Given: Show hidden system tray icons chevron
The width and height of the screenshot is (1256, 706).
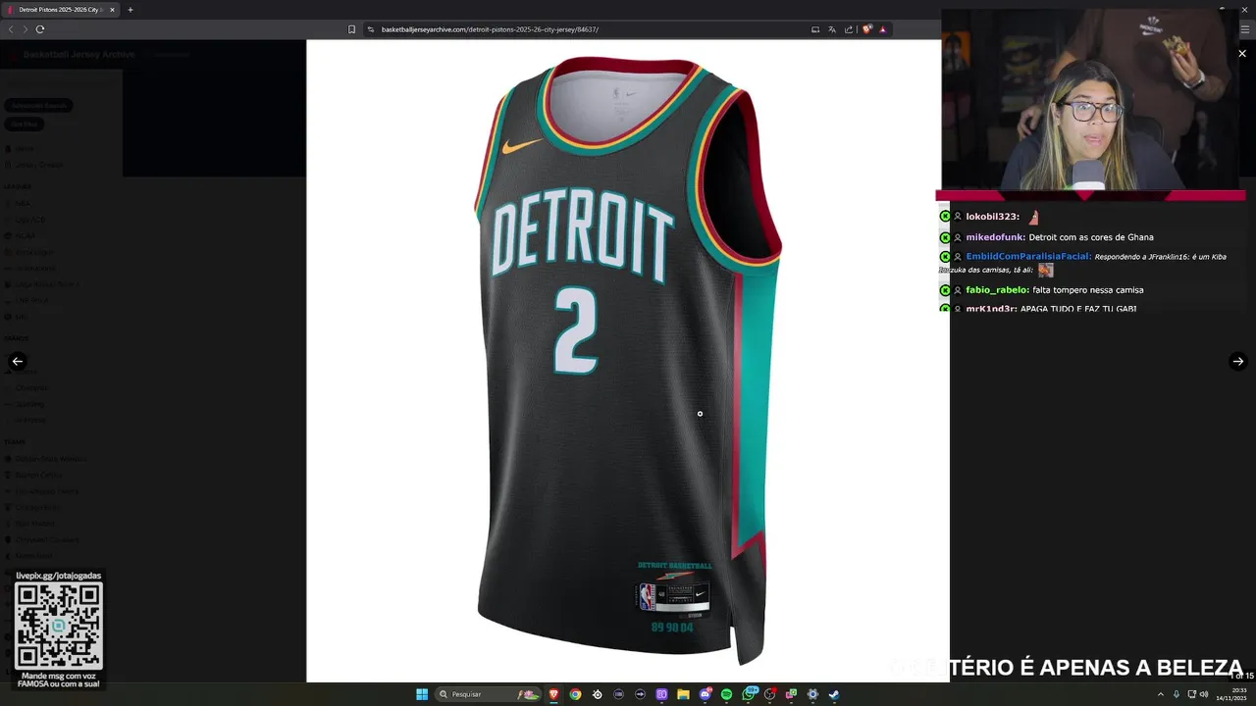Looking at the screenshot, I should tap(1161, 694).
